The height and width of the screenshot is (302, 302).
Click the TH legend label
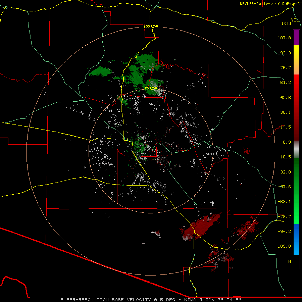(288, 261)
